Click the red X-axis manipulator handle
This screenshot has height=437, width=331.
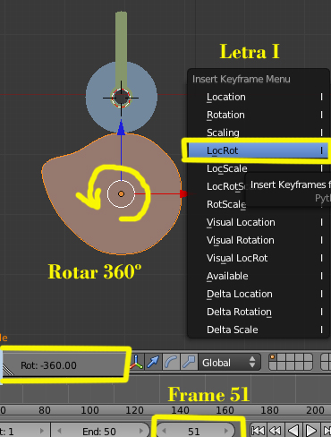(183, 193)
